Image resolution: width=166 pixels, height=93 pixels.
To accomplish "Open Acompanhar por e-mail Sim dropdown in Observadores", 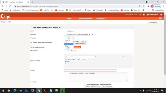I will pyautogui.click(x=84, y=59).
